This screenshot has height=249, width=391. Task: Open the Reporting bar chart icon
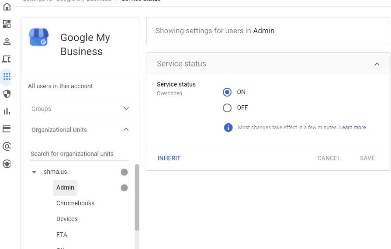pyautogui.click(x=7, y=111)
